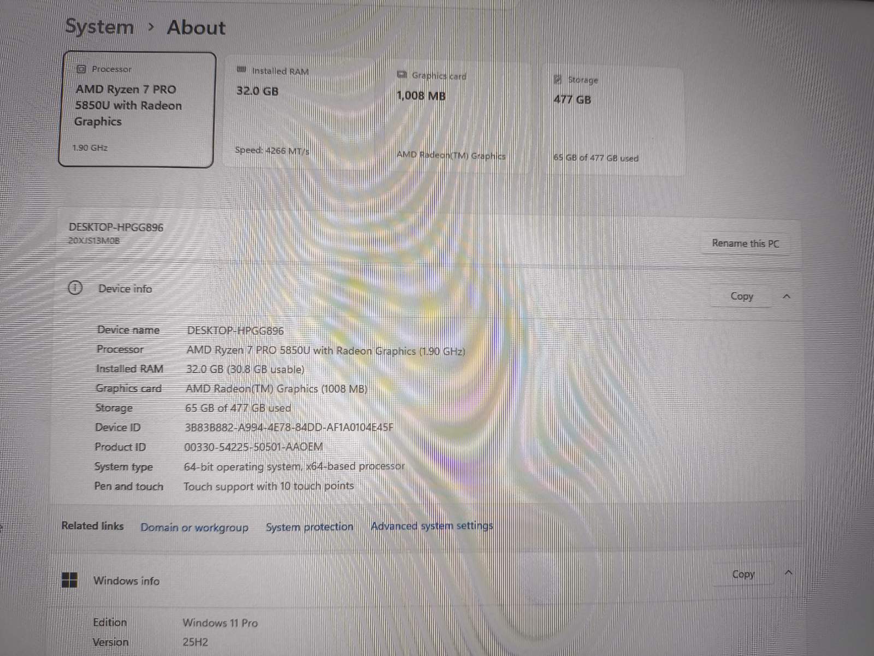Click the 25H2 version value

pyautogui.click(x=195, y=642)
